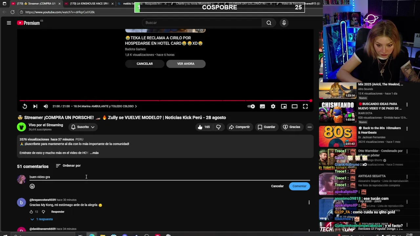Viewport: 420px width, 236px height.
Task: Go to YouTube Premium home logo
Action: tap(29, 23)
